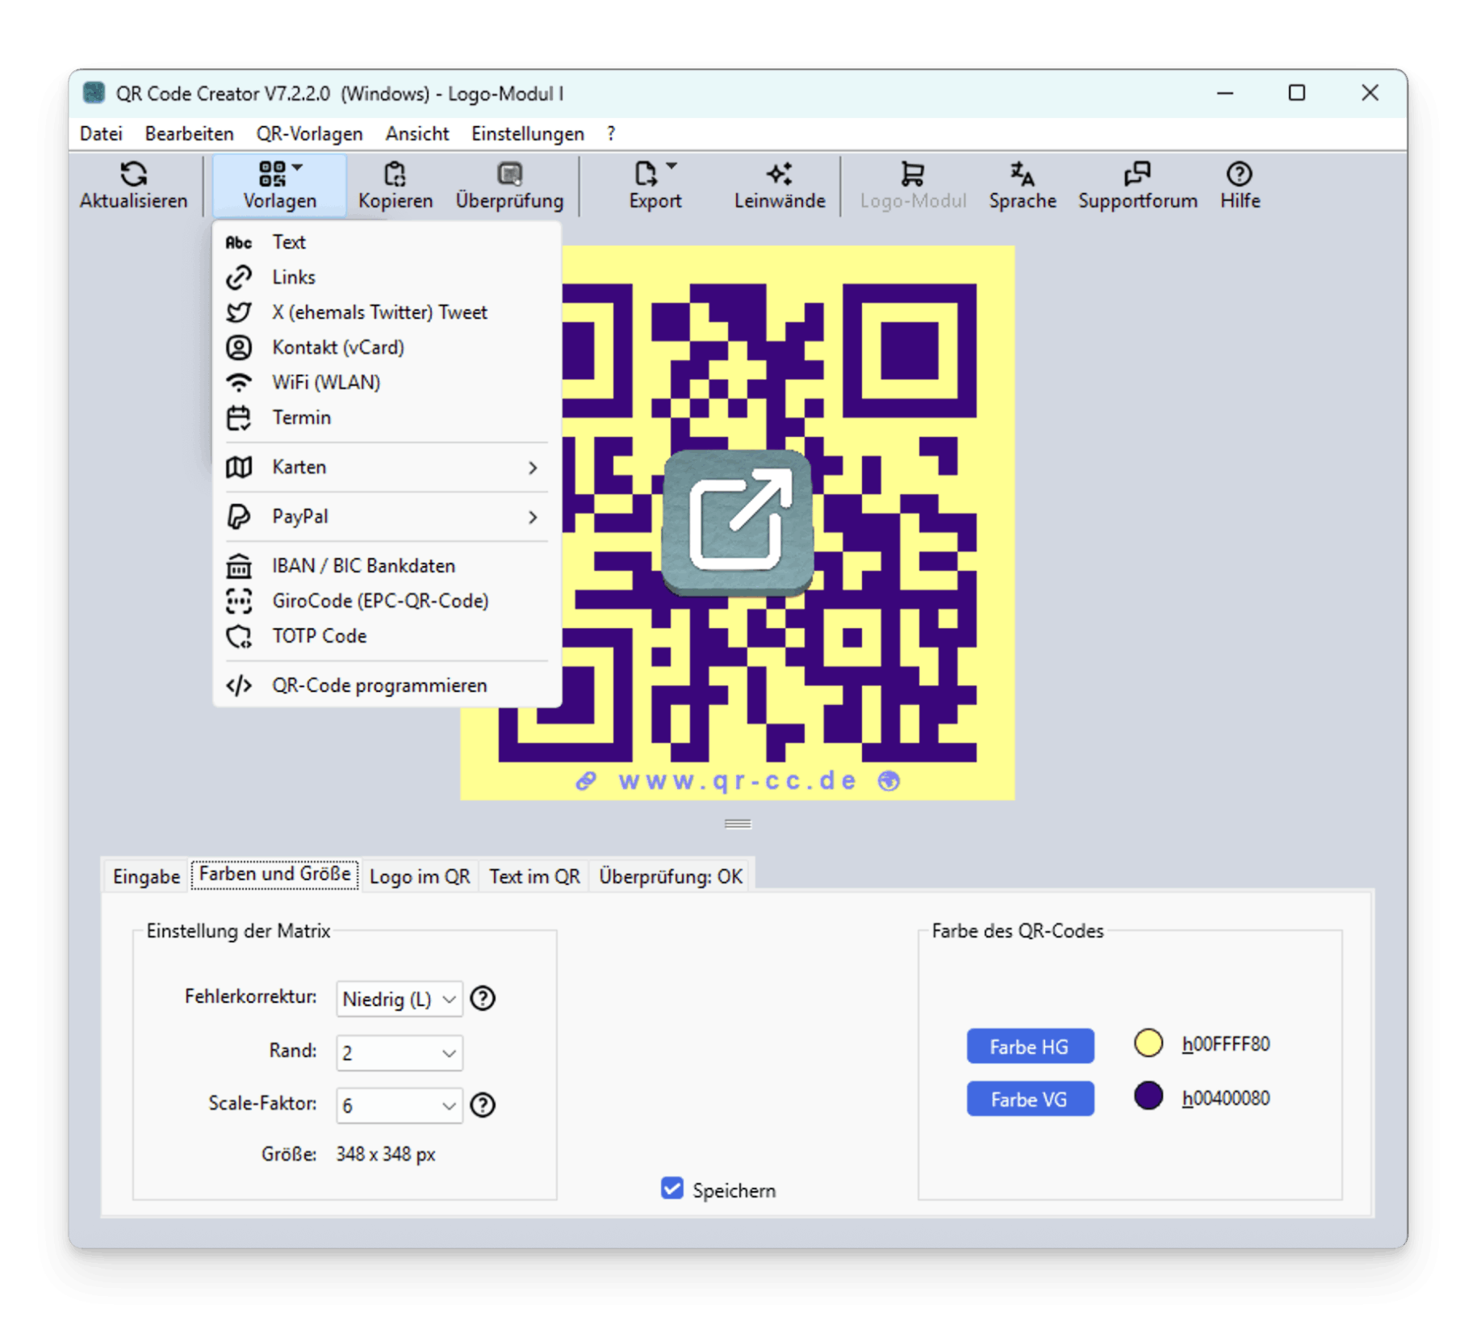Open the Rand dropdown
Image resolution: width=1477 pixels, height=1317 pixels.
399,1053
